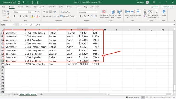Screen dimensions: 176x99
Task: Open the File menu
Action: [4, 7]
